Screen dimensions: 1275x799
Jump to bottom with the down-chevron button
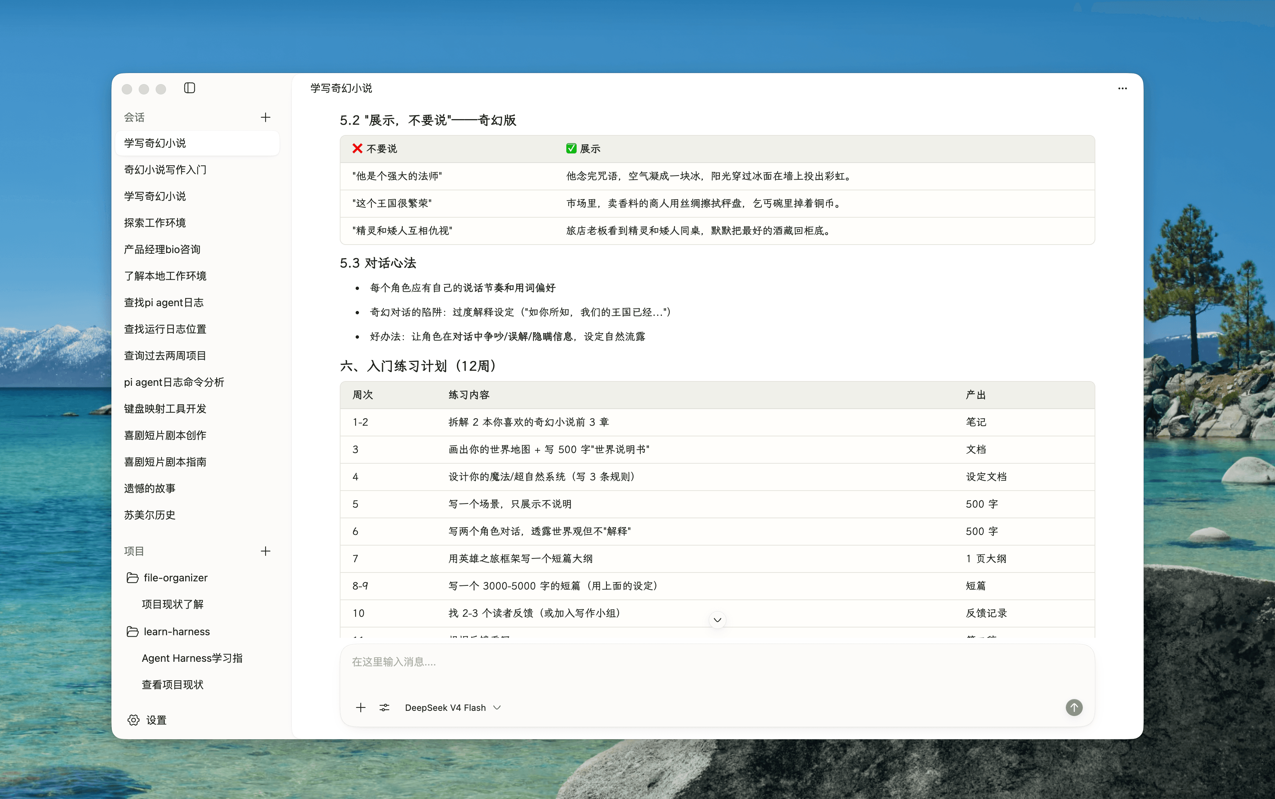coord(717,620)
